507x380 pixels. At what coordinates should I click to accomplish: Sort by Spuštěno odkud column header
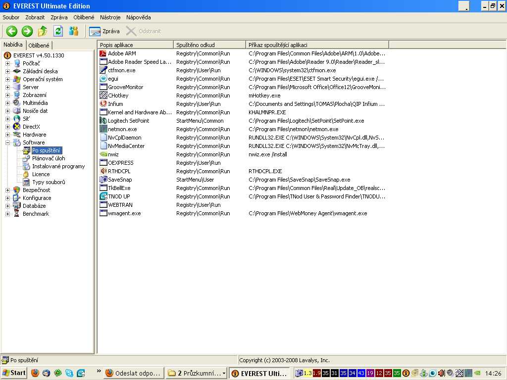pyautogui.click(x=209, y=45)
